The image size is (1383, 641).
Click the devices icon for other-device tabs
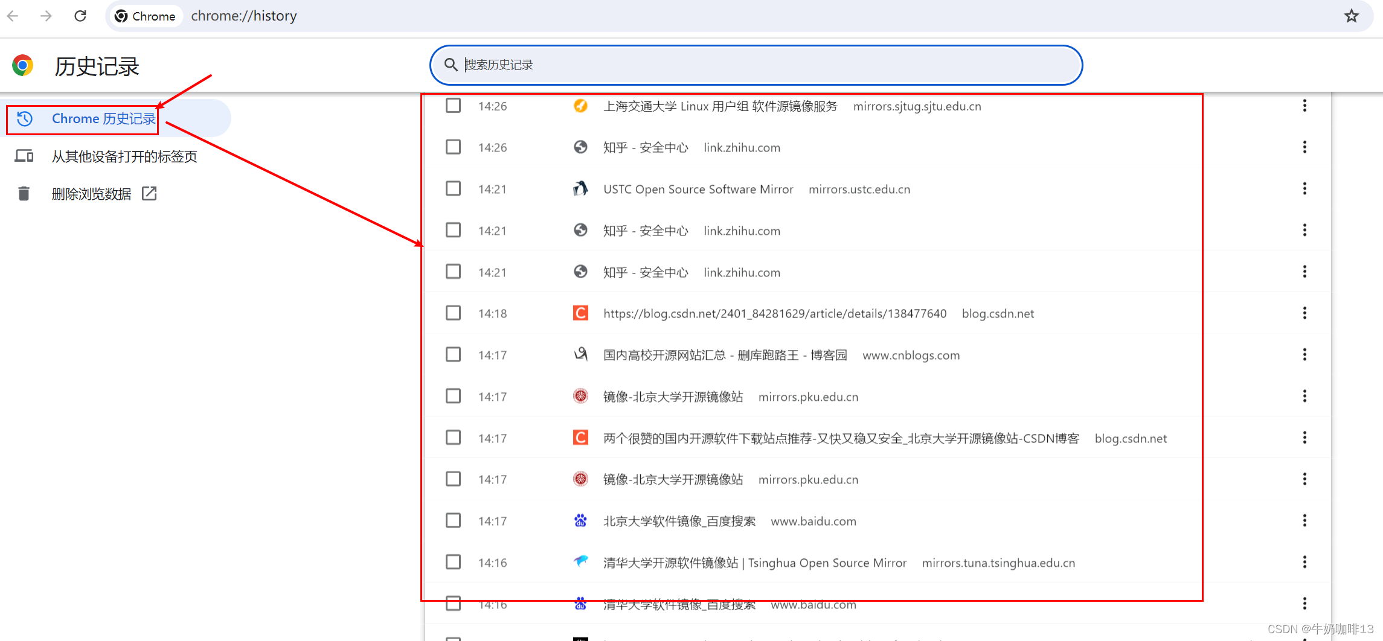pyautogui.click(x=24, y=156)
